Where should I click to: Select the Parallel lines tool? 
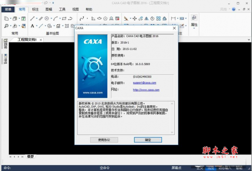41,18
